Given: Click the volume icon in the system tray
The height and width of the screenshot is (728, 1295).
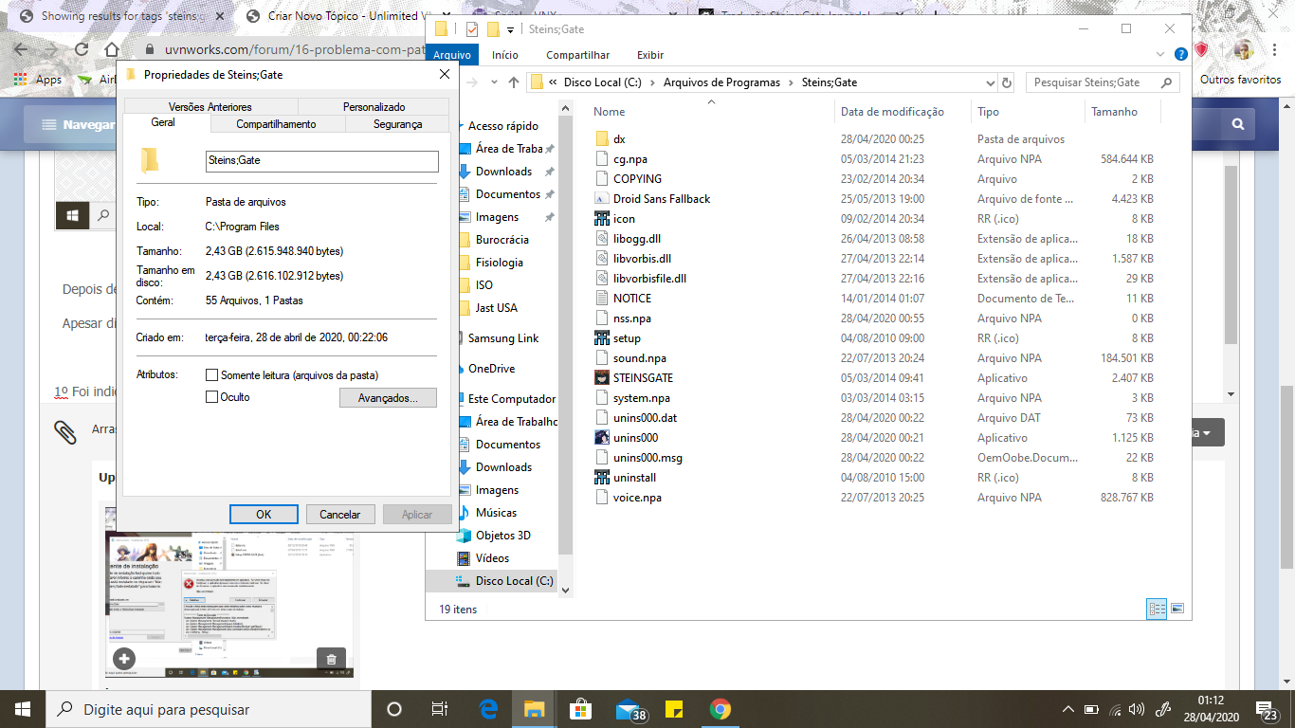Looking at the screenshot, I should coord(1138,709).
